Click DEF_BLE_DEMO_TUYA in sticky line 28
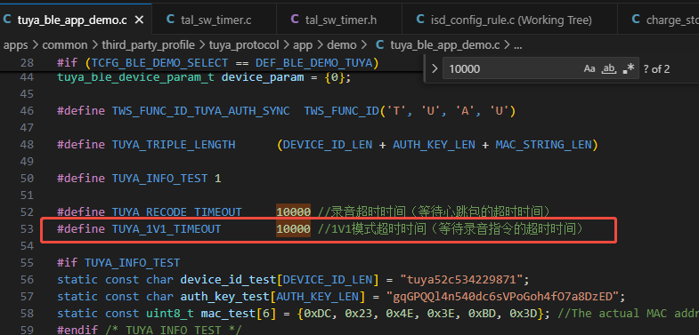 point(314,63)
